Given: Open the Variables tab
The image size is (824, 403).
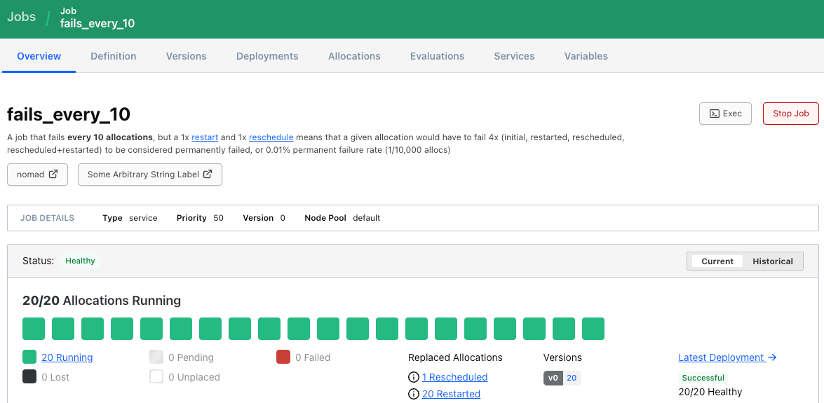Looking at the screenshot, I should [586, 56].
